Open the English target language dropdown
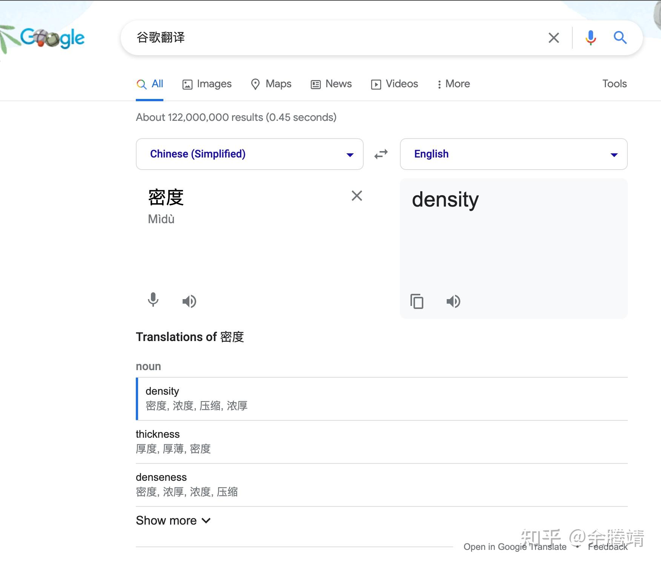Viewport: 661px width, 565px height. [513, 154]
